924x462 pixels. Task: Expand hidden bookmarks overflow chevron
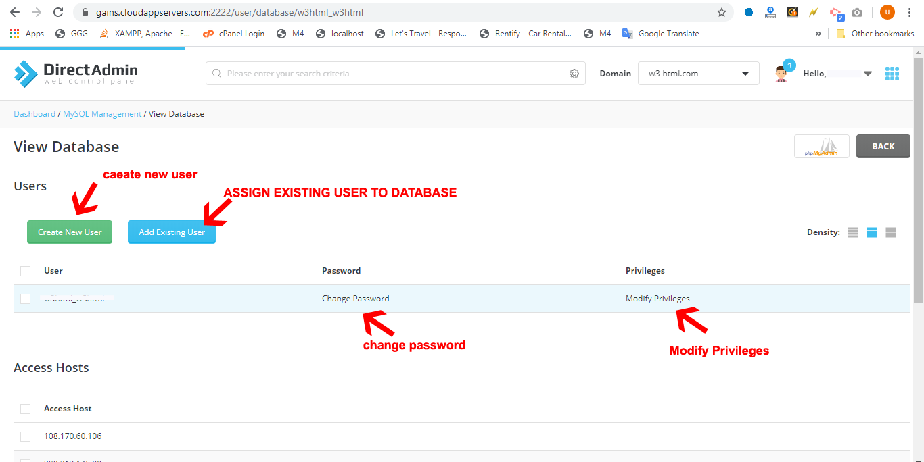818,34
